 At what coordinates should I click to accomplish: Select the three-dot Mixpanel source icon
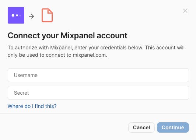tap(16, 15)
